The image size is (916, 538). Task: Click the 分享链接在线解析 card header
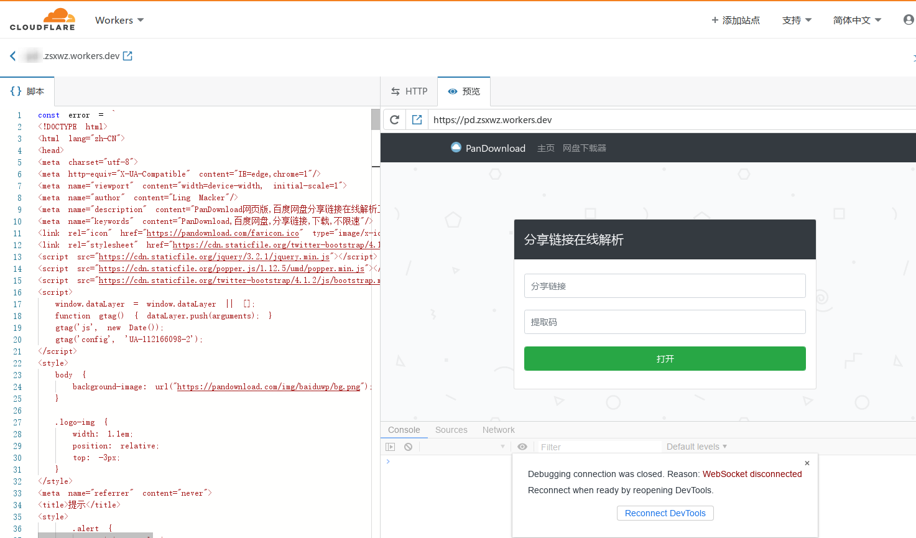click(665, 239)
